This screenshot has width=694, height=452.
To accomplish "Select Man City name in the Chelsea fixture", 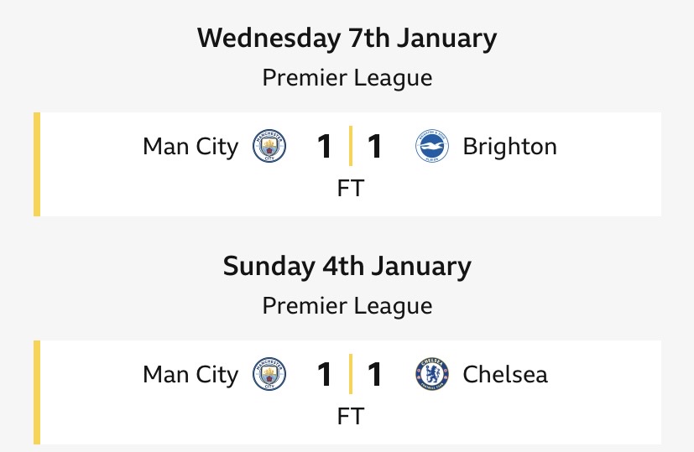I will tap(190, 374).
